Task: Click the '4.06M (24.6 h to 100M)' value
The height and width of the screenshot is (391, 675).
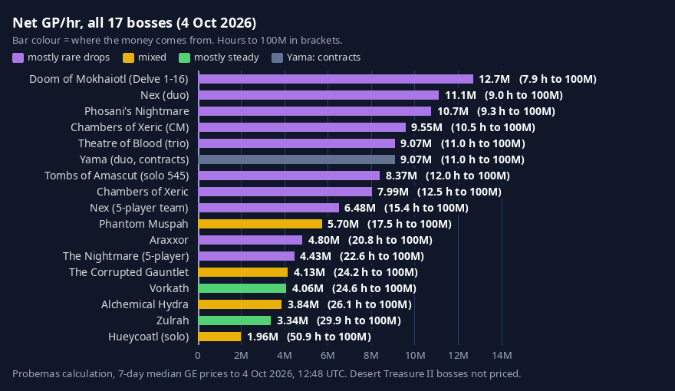Action: pos(354,288)
